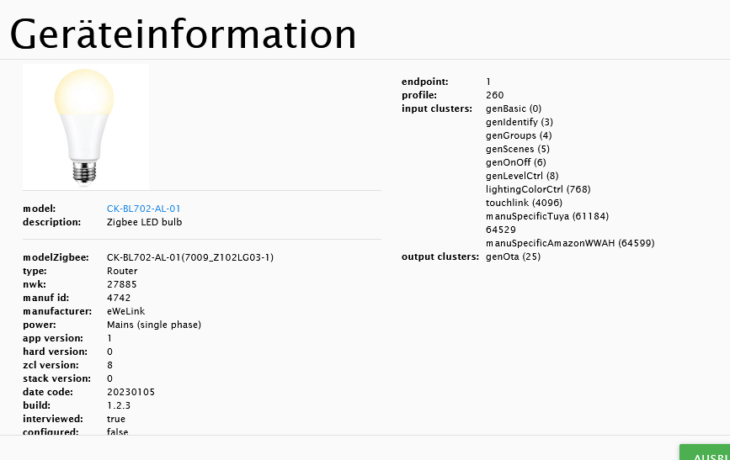Click the description text Zigbee LED bulb
The height and width of the screenshot is (460, 730).
(x=144, y=222)
